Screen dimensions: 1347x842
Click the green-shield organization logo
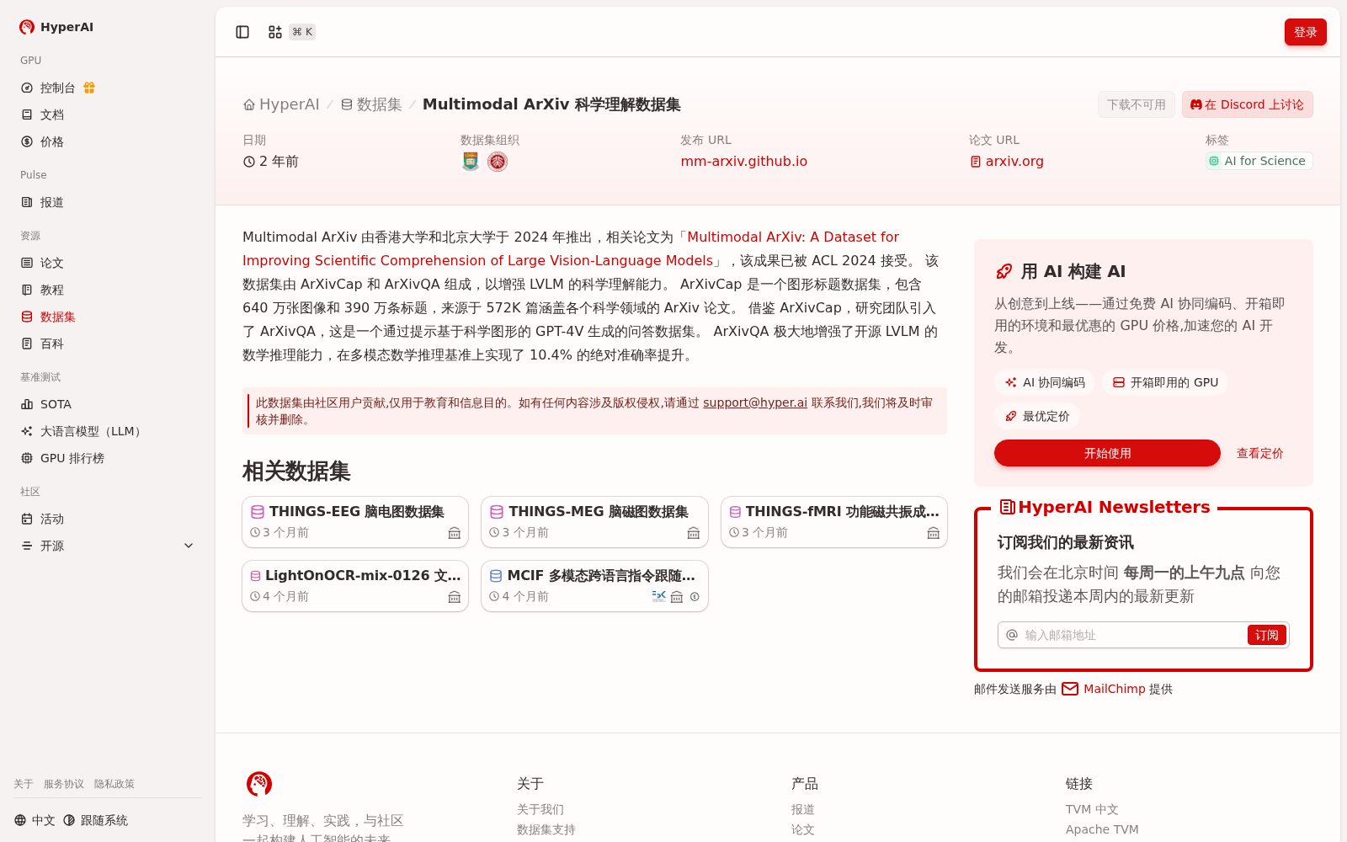(471, 162)
